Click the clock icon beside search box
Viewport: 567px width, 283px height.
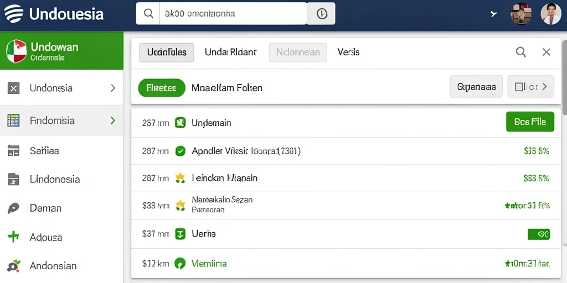pyautogui.click(x=322, y=14)
